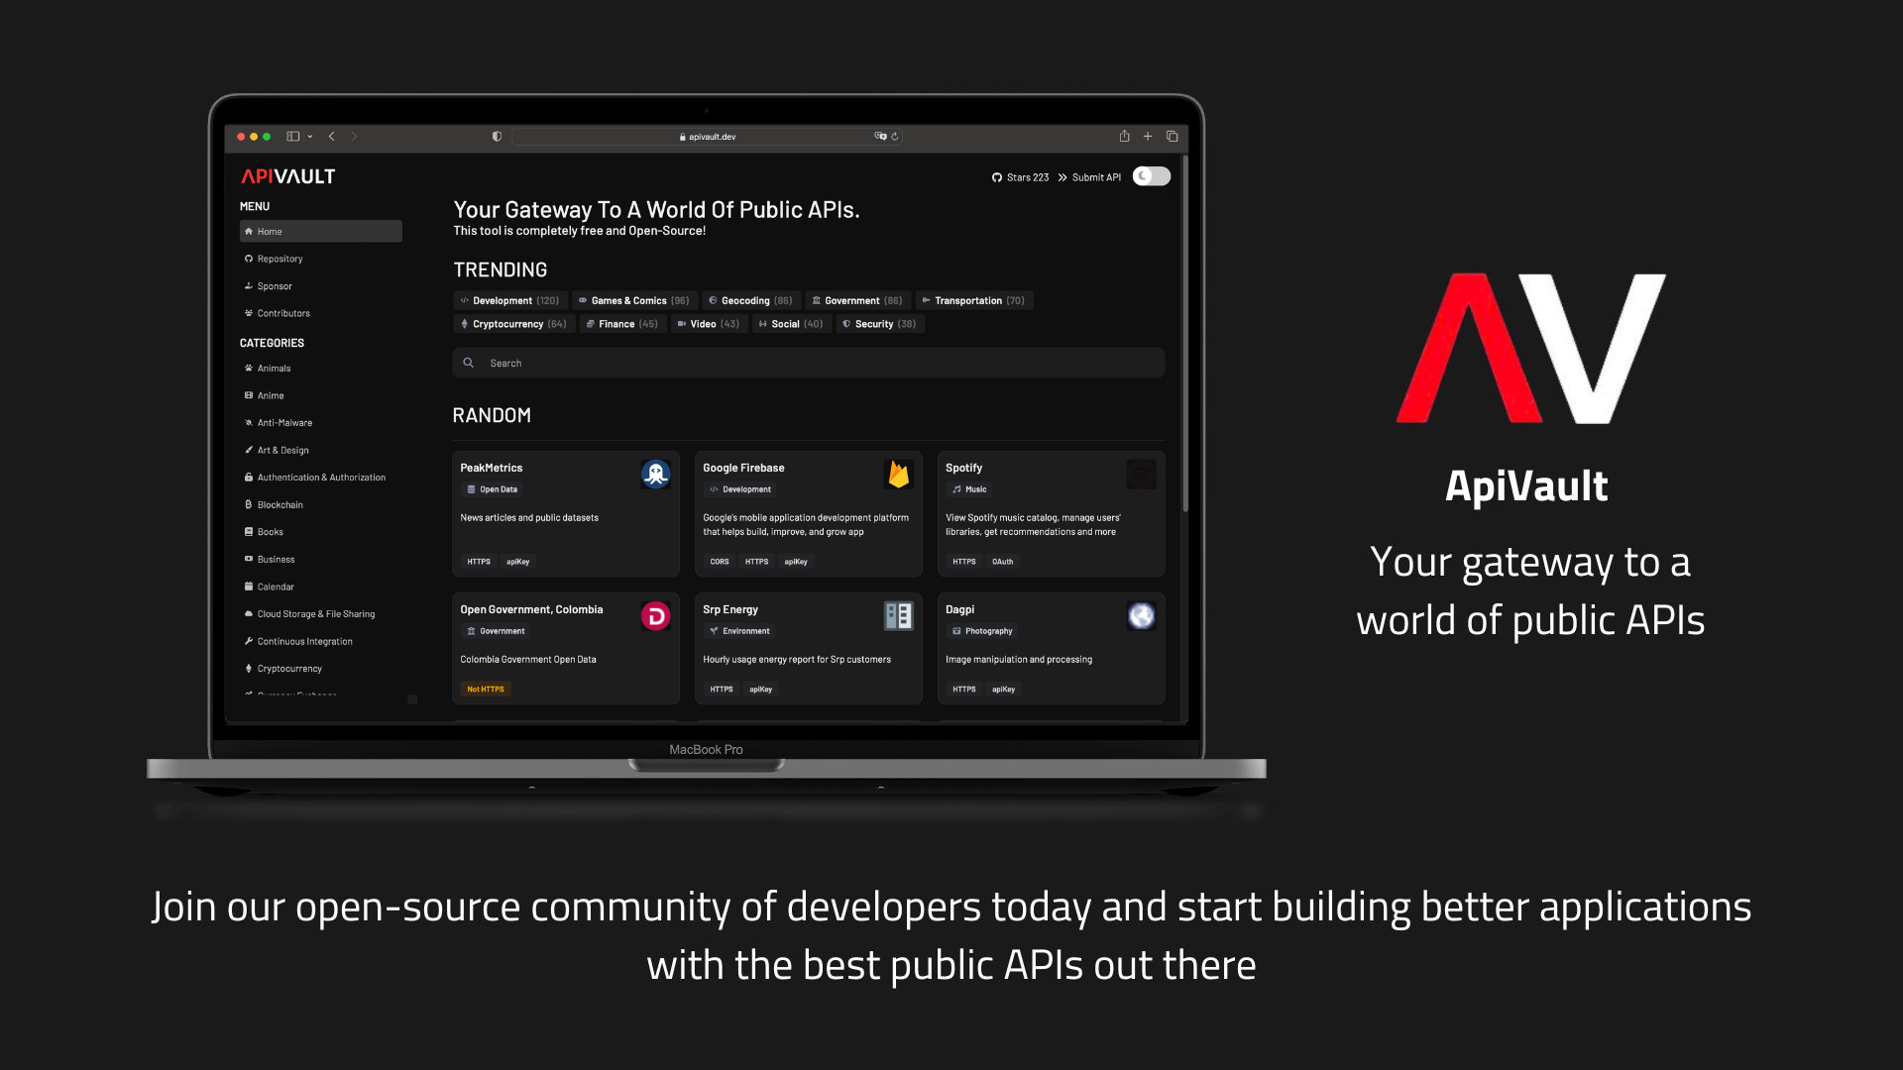1903x1070 pixels.
Task: Toggle the dark mode moon switch
Action: pyautogui.click(x=1151, y=176)
